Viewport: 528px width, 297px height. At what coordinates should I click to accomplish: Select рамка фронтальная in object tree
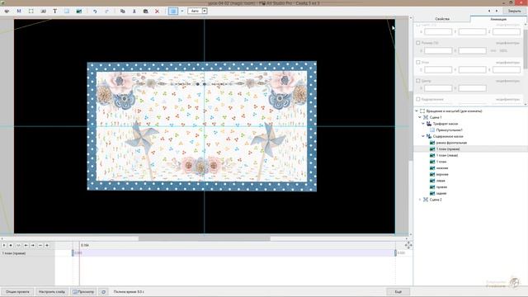(x=451, y=143)
